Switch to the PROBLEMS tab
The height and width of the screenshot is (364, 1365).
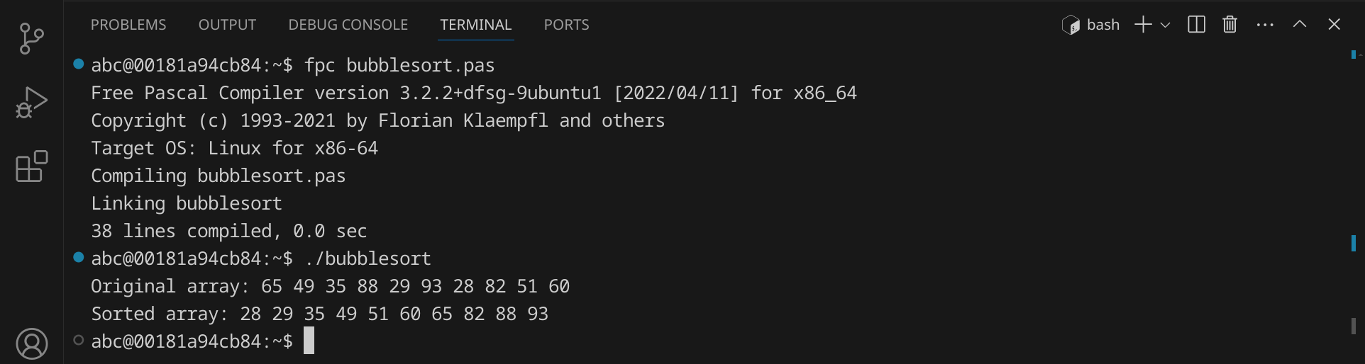pos(128,25)
